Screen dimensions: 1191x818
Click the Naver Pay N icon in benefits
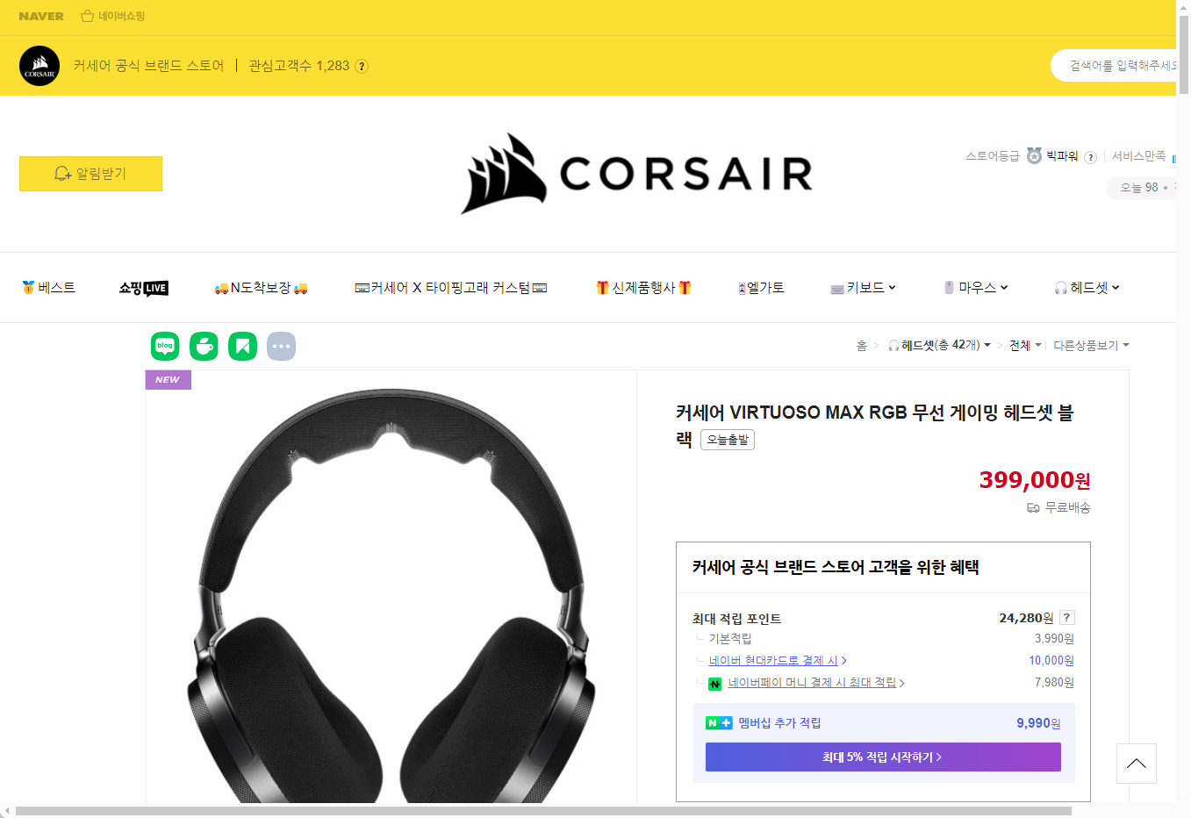pos(714,684)
